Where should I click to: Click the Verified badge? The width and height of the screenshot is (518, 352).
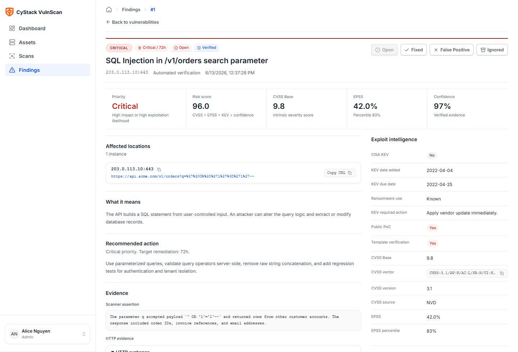pos(207,47)
